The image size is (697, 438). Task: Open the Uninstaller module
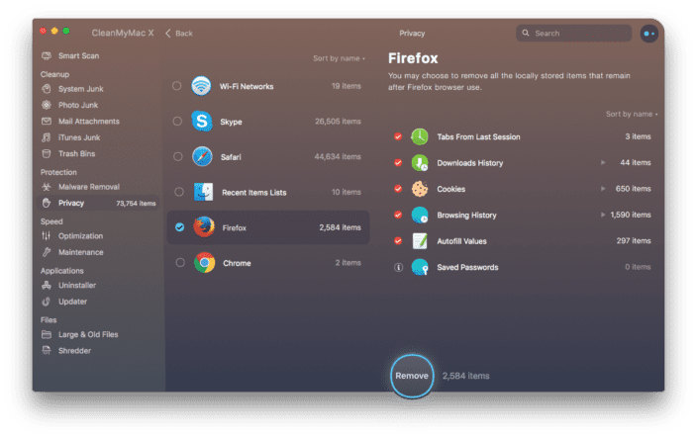tap(77, 286)
